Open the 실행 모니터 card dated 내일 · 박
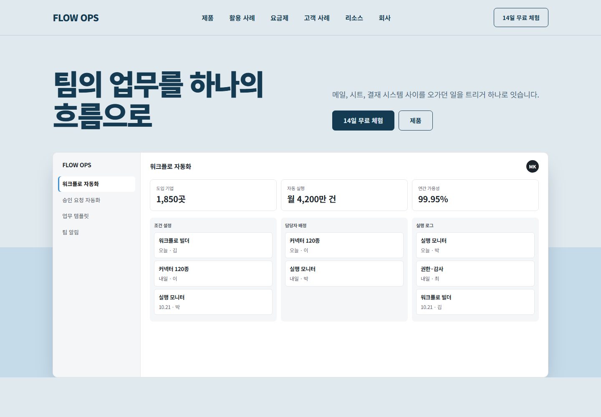The image size is (601, 417). [344, 274]
